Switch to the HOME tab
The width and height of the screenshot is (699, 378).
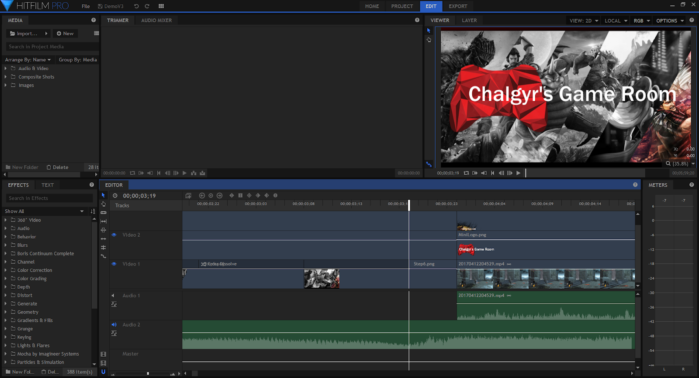coord(372,6)
